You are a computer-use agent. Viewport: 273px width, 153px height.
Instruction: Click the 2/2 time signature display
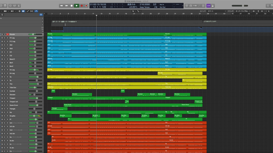[x=155, y=5]
